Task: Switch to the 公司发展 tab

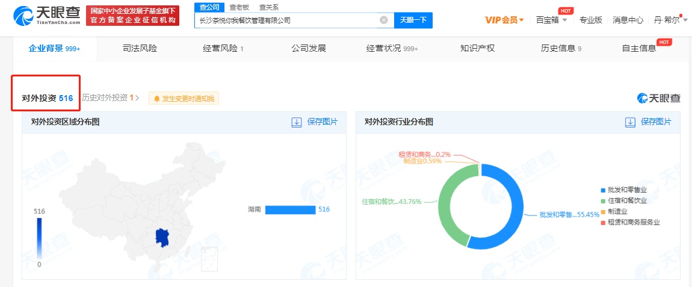Action: 309,49
